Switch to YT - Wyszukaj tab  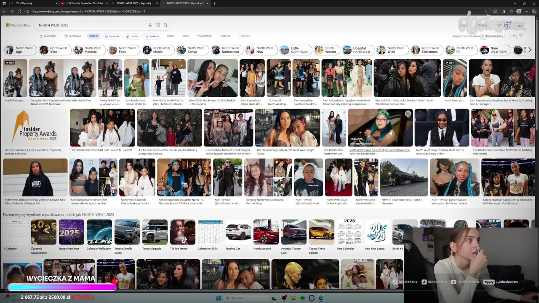click(35, 3)
